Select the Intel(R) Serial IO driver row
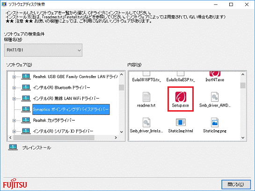The width and height of the screenshot is (255, 191). click(x=63, y=131)
